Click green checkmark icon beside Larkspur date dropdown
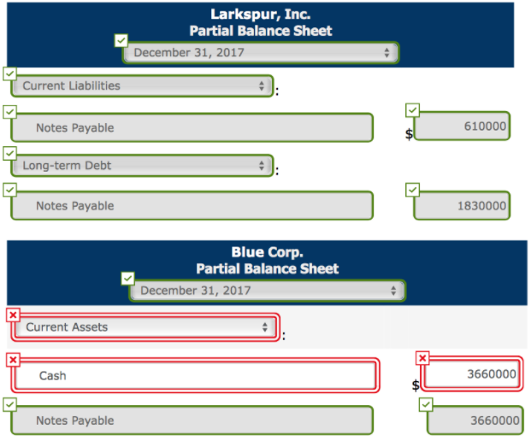This screenshot has width=531, height=441. point(121,41)
